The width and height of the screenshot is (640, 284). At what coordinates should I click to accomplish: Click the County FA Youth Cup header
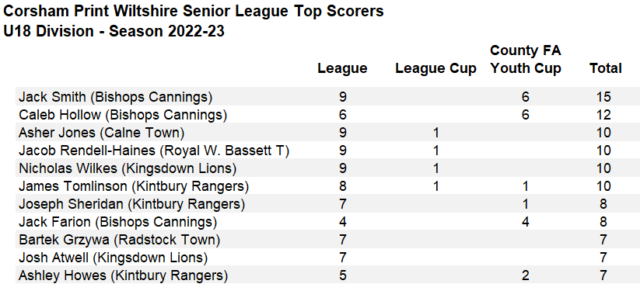click(x=526, y=60)
